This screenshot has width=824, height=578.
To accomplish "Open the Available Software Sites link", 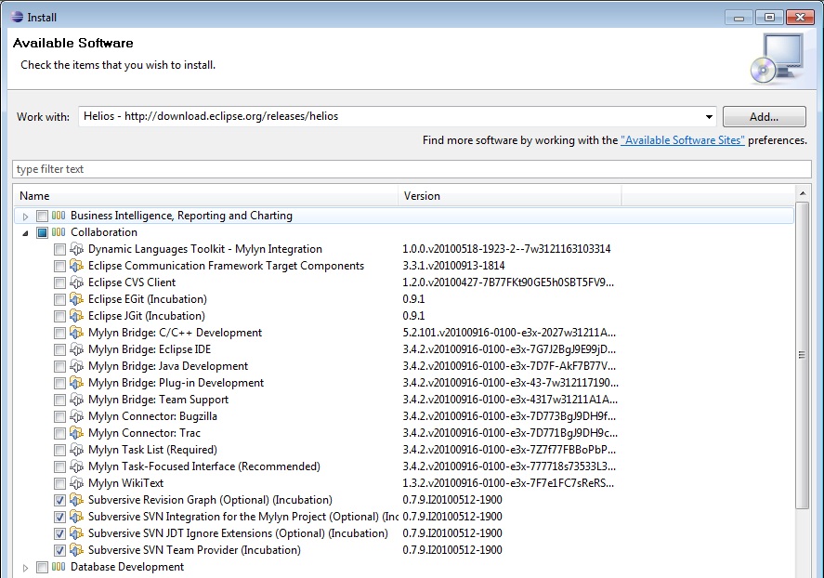I will (683, 140).
